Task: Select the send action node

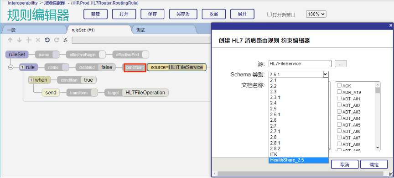Action: click(51, 93)
